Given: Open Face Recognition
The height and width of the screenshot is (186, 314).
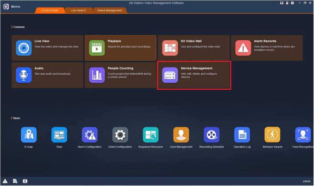Looking at the screenshot, I should point(303,135).
